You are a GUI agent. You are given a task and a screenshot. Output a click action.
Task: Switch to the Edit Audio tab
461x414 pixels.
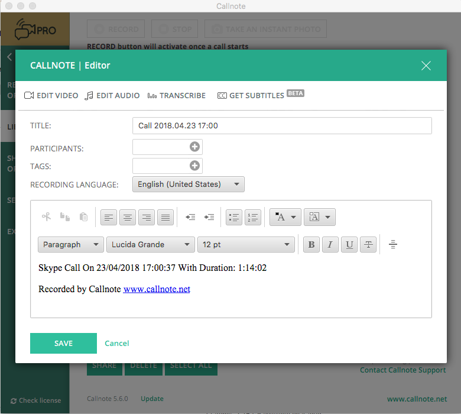112,96
